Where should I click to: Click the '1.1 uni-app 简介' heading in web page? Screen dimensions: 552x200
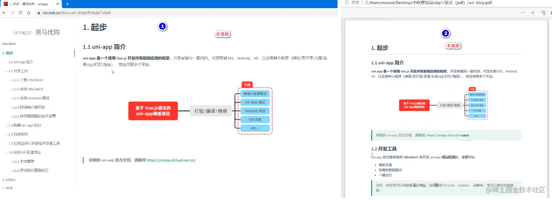104,47
